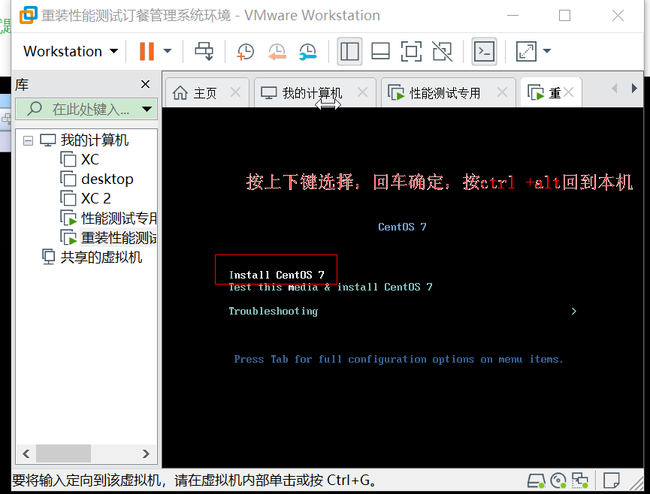The width and height of the screenshot is (650, 494).
Task: Pause the virtual machine with orange pause icon
Action: tap(147, 51)
